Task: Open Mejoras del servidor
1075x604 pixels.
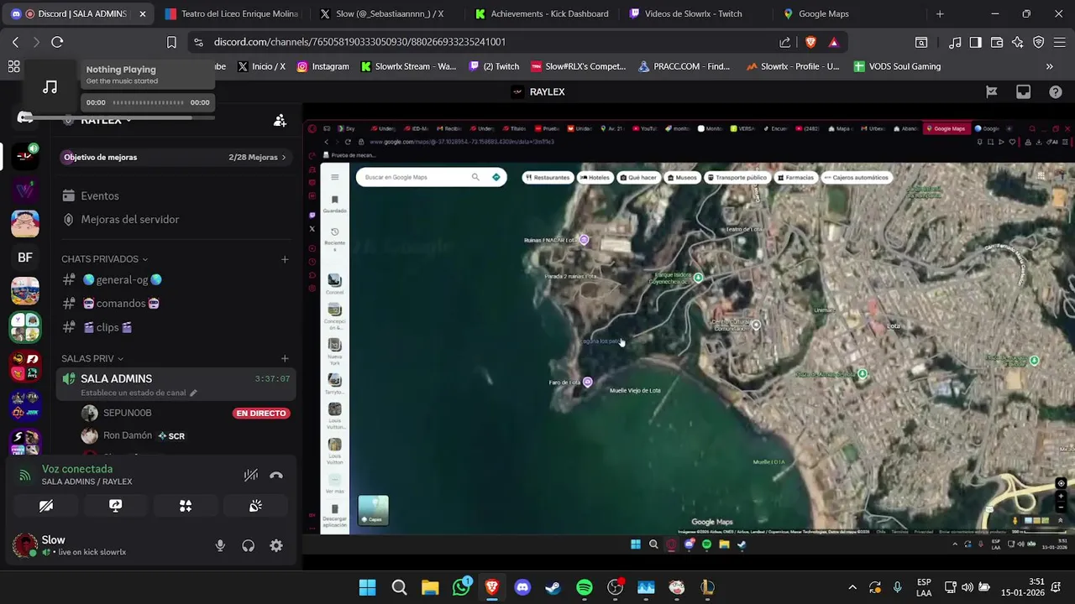Action: tap(176, 220)
